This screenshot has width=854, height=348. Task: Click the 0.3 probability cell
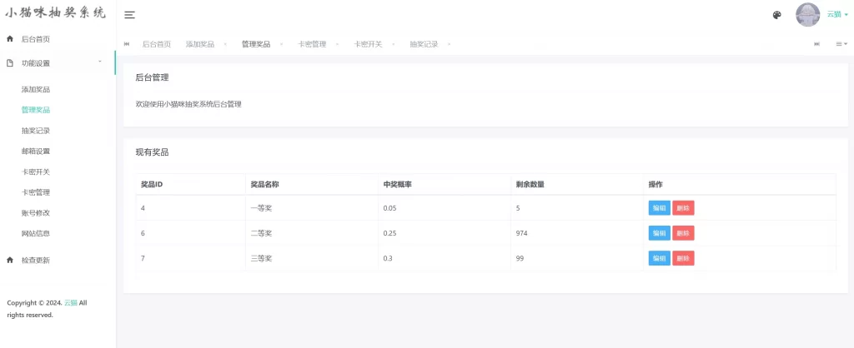(445, 258)
